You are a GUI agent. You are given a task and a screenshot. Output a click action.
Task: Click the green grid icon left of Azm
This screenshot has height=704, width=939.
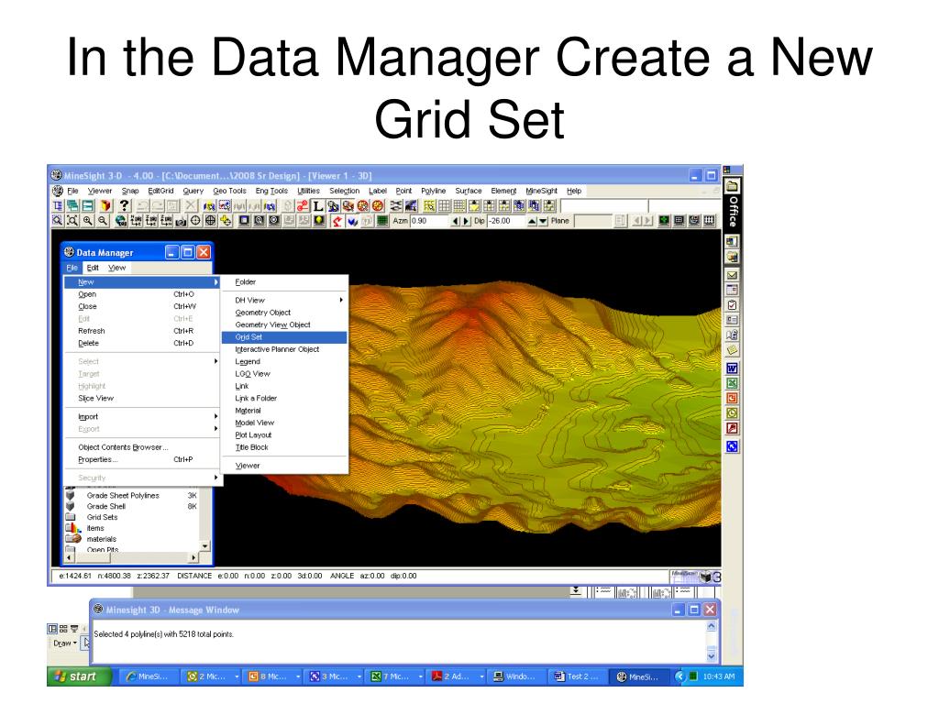tap(382, 221)
